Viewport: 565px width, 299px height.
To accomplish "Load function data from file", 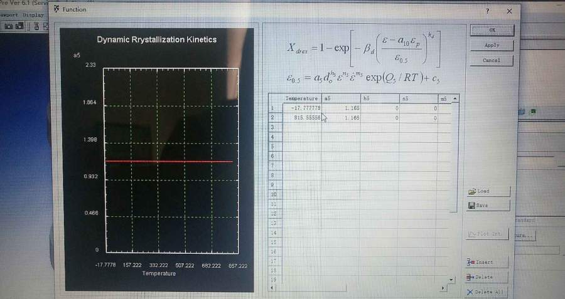I will pos(488,191).
